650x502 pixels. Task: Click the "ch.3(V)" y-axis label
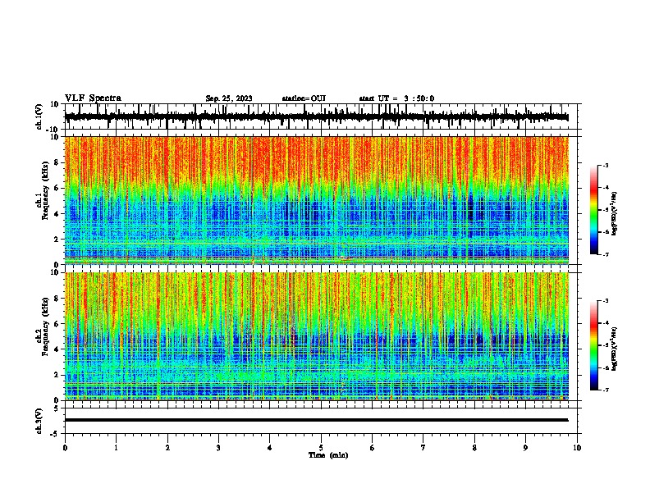point(39,421)
